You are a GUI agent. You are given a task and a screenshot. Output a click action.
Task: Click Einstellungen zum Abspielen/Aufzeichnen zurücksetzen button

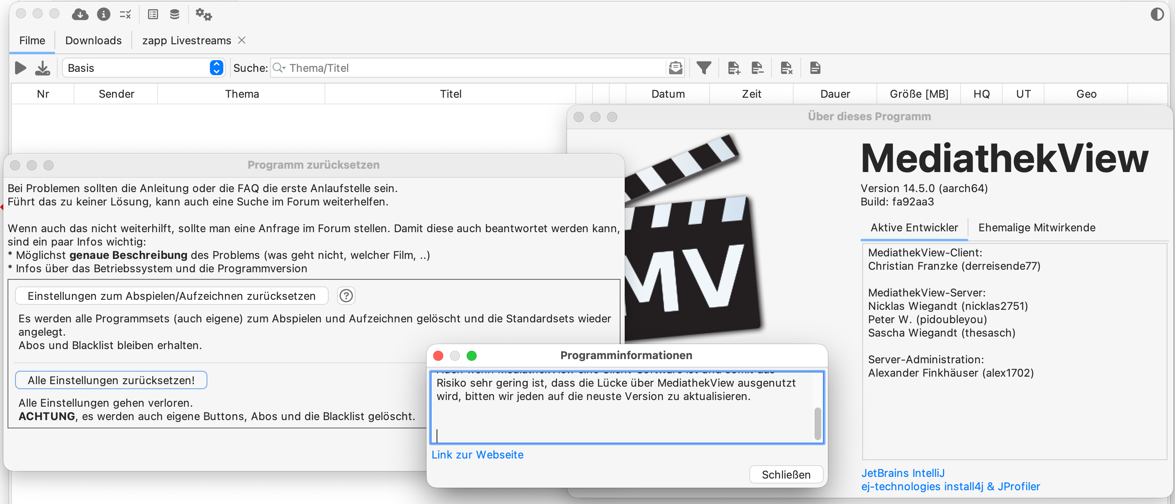tap(171, 296)
